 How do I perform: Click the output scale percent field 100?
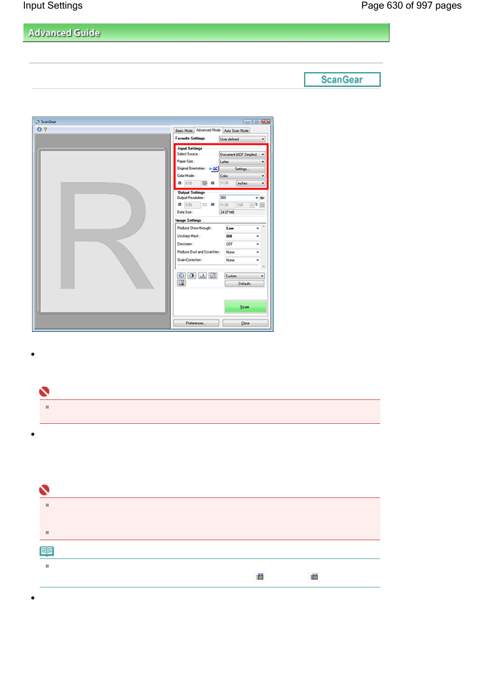pyautogui.click(x=243, y=205)
